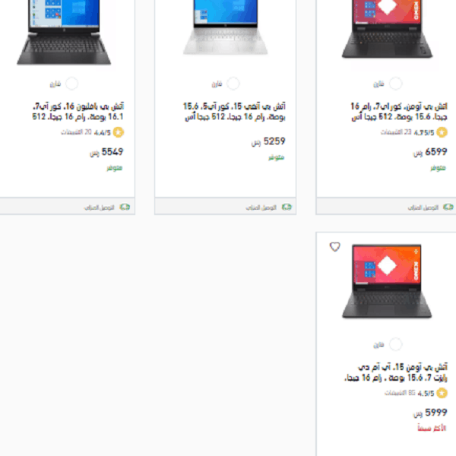
Task: Open HP Omen Core i7 16GB product title
Action: coord(399,112)
